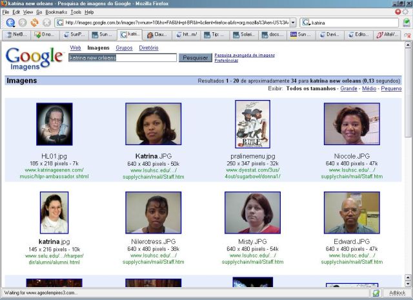Switch to the AltaV... tab
Image resolution: width=413 pixels, height=300 pixels.
coord(387,35)
